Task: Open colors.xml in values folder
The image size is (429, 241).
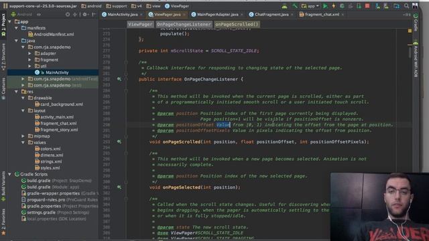Action: 48,149
